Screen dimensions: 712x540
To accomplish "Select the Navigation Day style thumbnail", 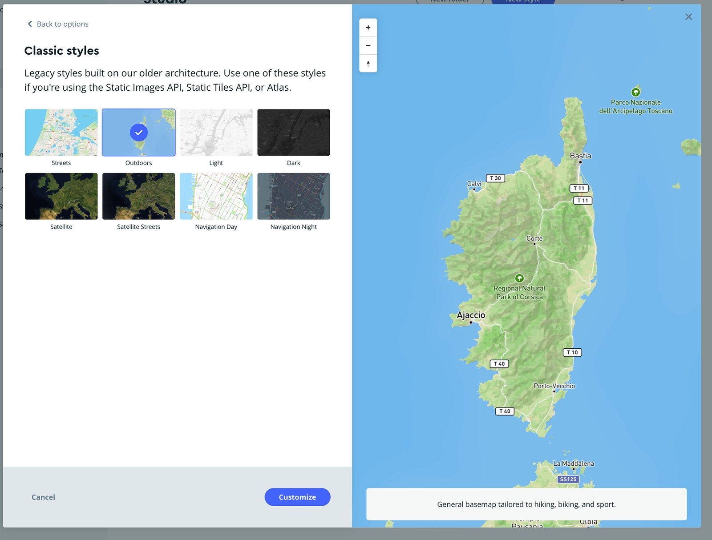I will pos(216,196).
